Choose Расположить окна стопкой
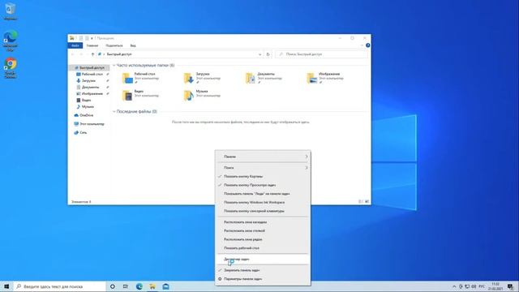 263,230
